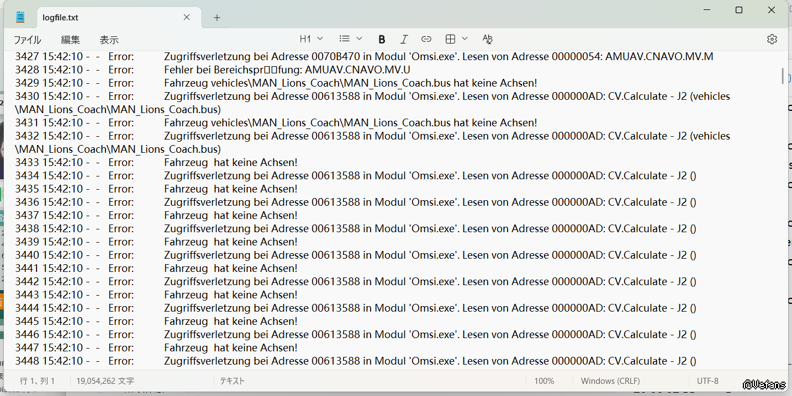The height and width of the screenshot is (396, 792).
Task: Click log line 3430 Zugriffsverletzung text
Action: click(x=372, y=103)
